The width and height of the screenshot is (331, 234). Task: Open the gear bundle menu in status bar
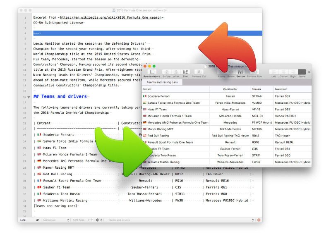click(x=99, y=220)
